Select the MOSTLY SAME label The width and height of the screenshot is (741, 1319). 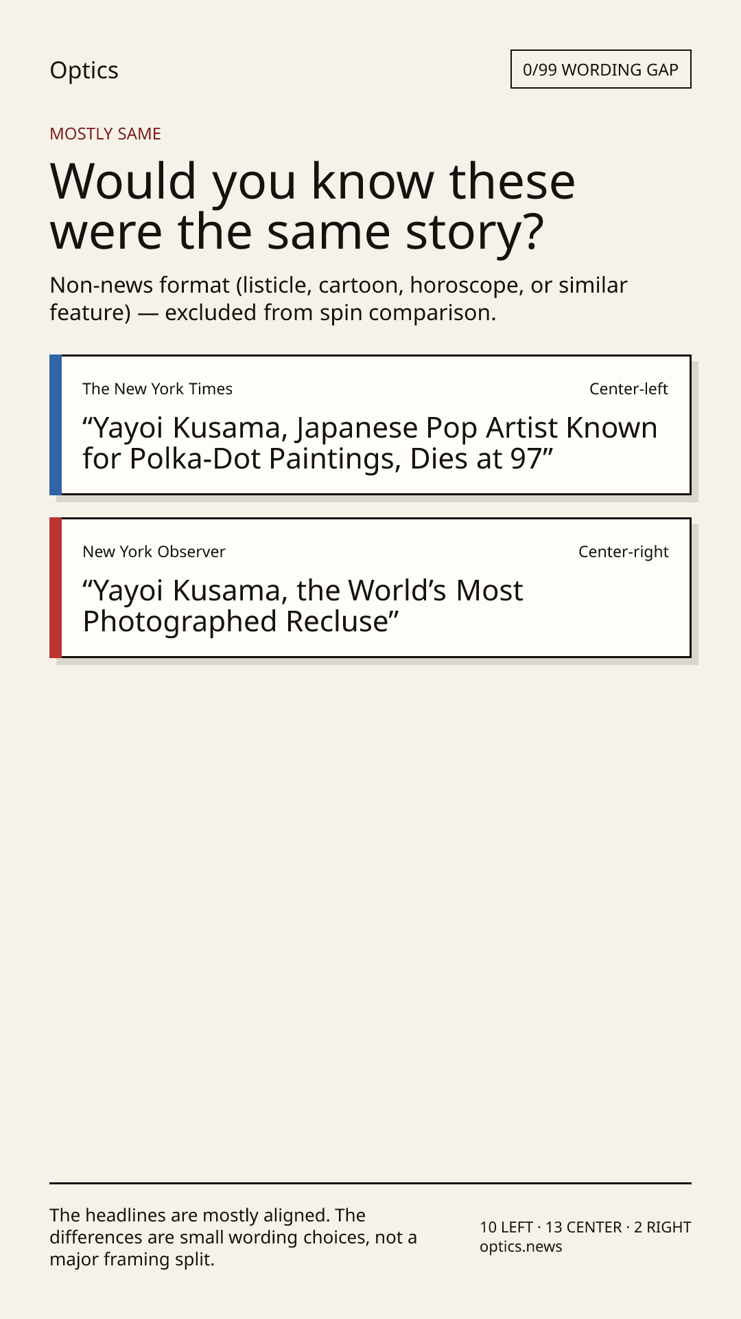pyautogui.click(x=105, y=134)
